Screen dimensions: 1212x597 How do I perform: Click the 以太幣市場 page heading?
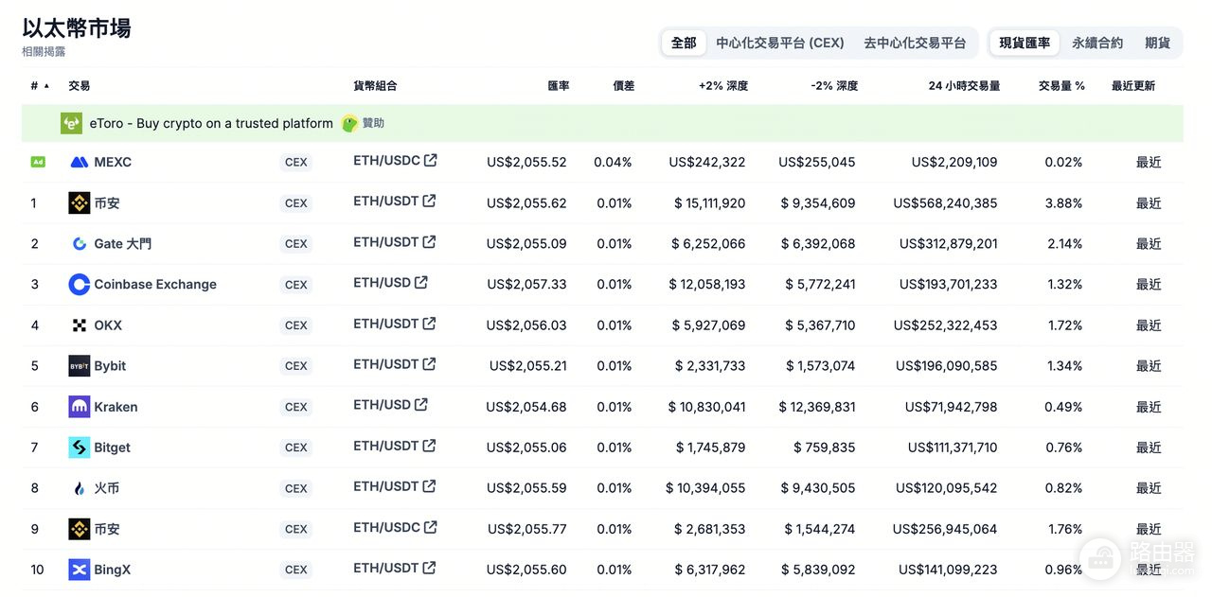pyautogui.click(x=77, y=28)
